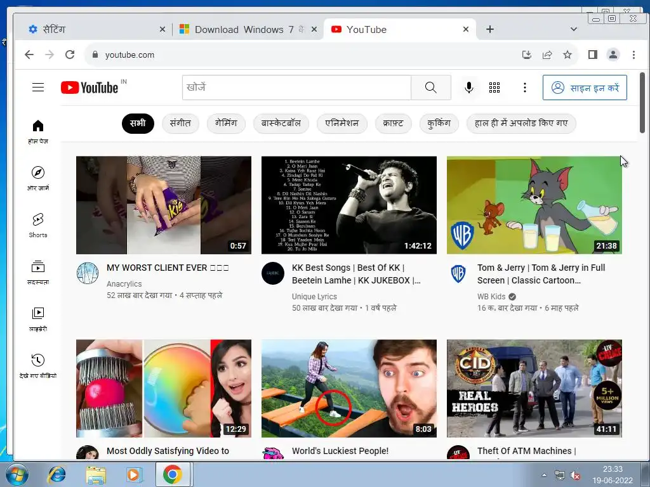
Task: Select the 'कुकिंग' filter chip
Action: (439, 124)
